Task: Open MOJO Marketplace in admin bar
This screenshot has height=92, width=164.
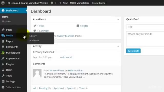Action: (80, 3)
